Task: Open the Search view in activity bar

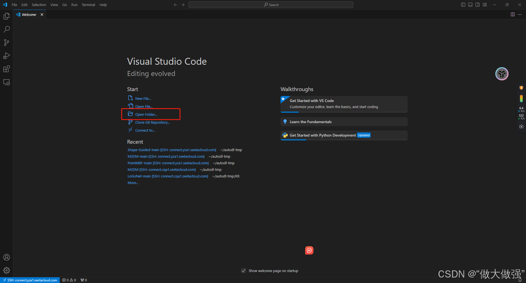Action: coord(7,29)
